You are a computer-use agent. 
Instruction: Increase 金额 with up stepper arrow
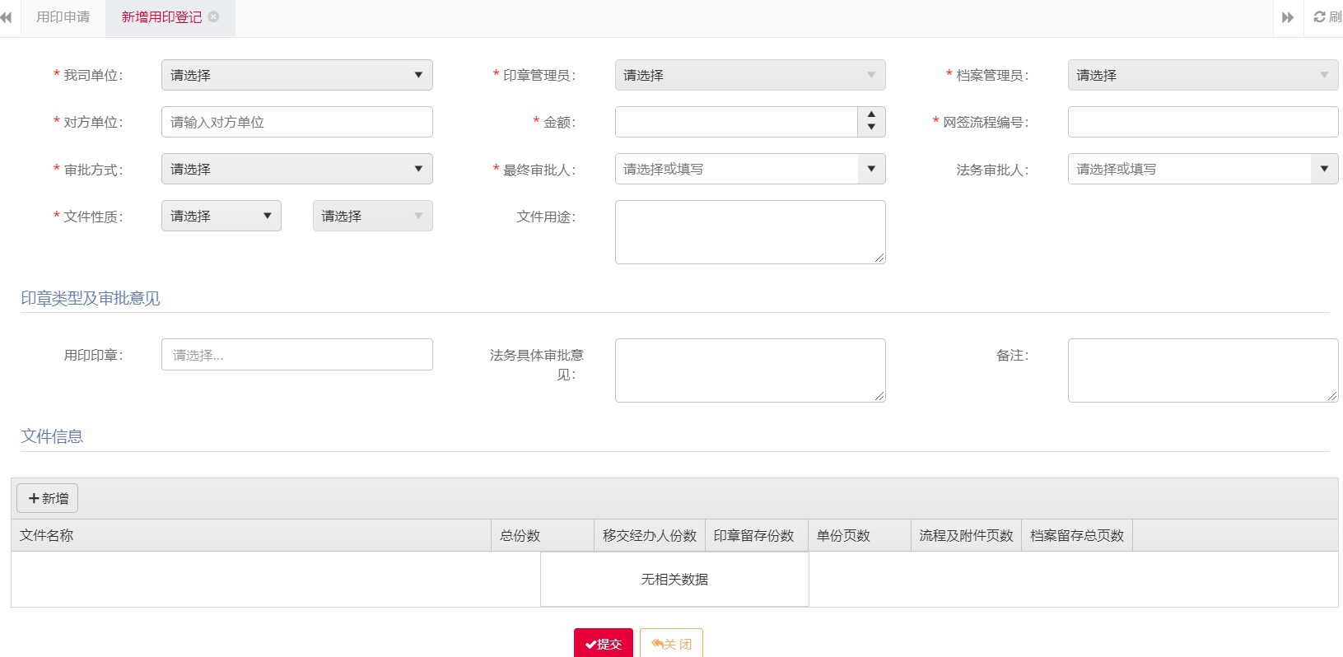click(x=871, y=115)
